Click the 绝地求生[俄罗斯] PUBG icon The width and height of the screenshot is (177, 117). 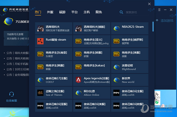[x=117, y=41]
